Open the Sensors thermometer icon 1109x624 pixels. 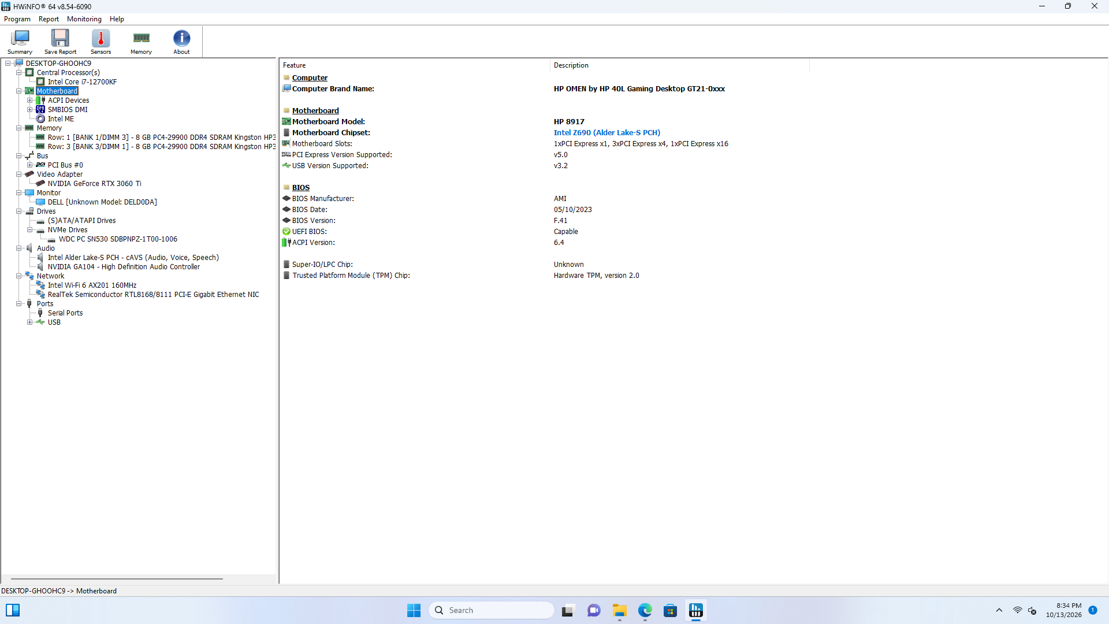[x=101, y=42]
